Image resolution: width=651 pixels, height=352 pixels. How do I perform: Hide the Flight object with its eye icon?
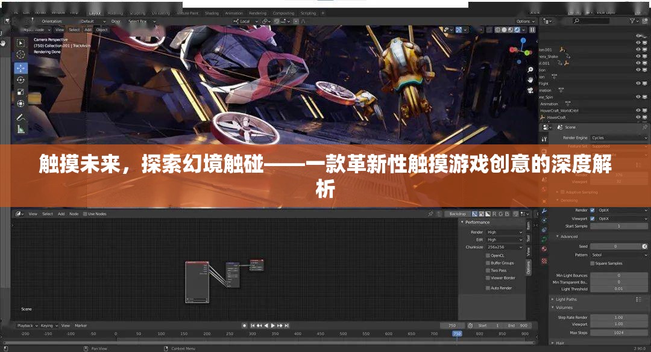tap(638, 83)
